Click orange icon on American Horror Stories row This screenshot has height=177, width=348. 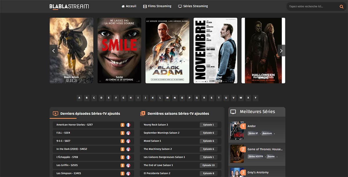[x=123, y=125]
